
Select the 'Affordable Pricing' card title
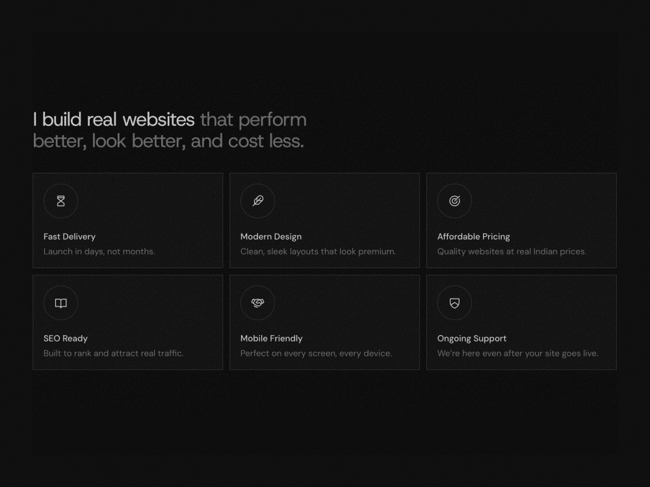(473, 236)
